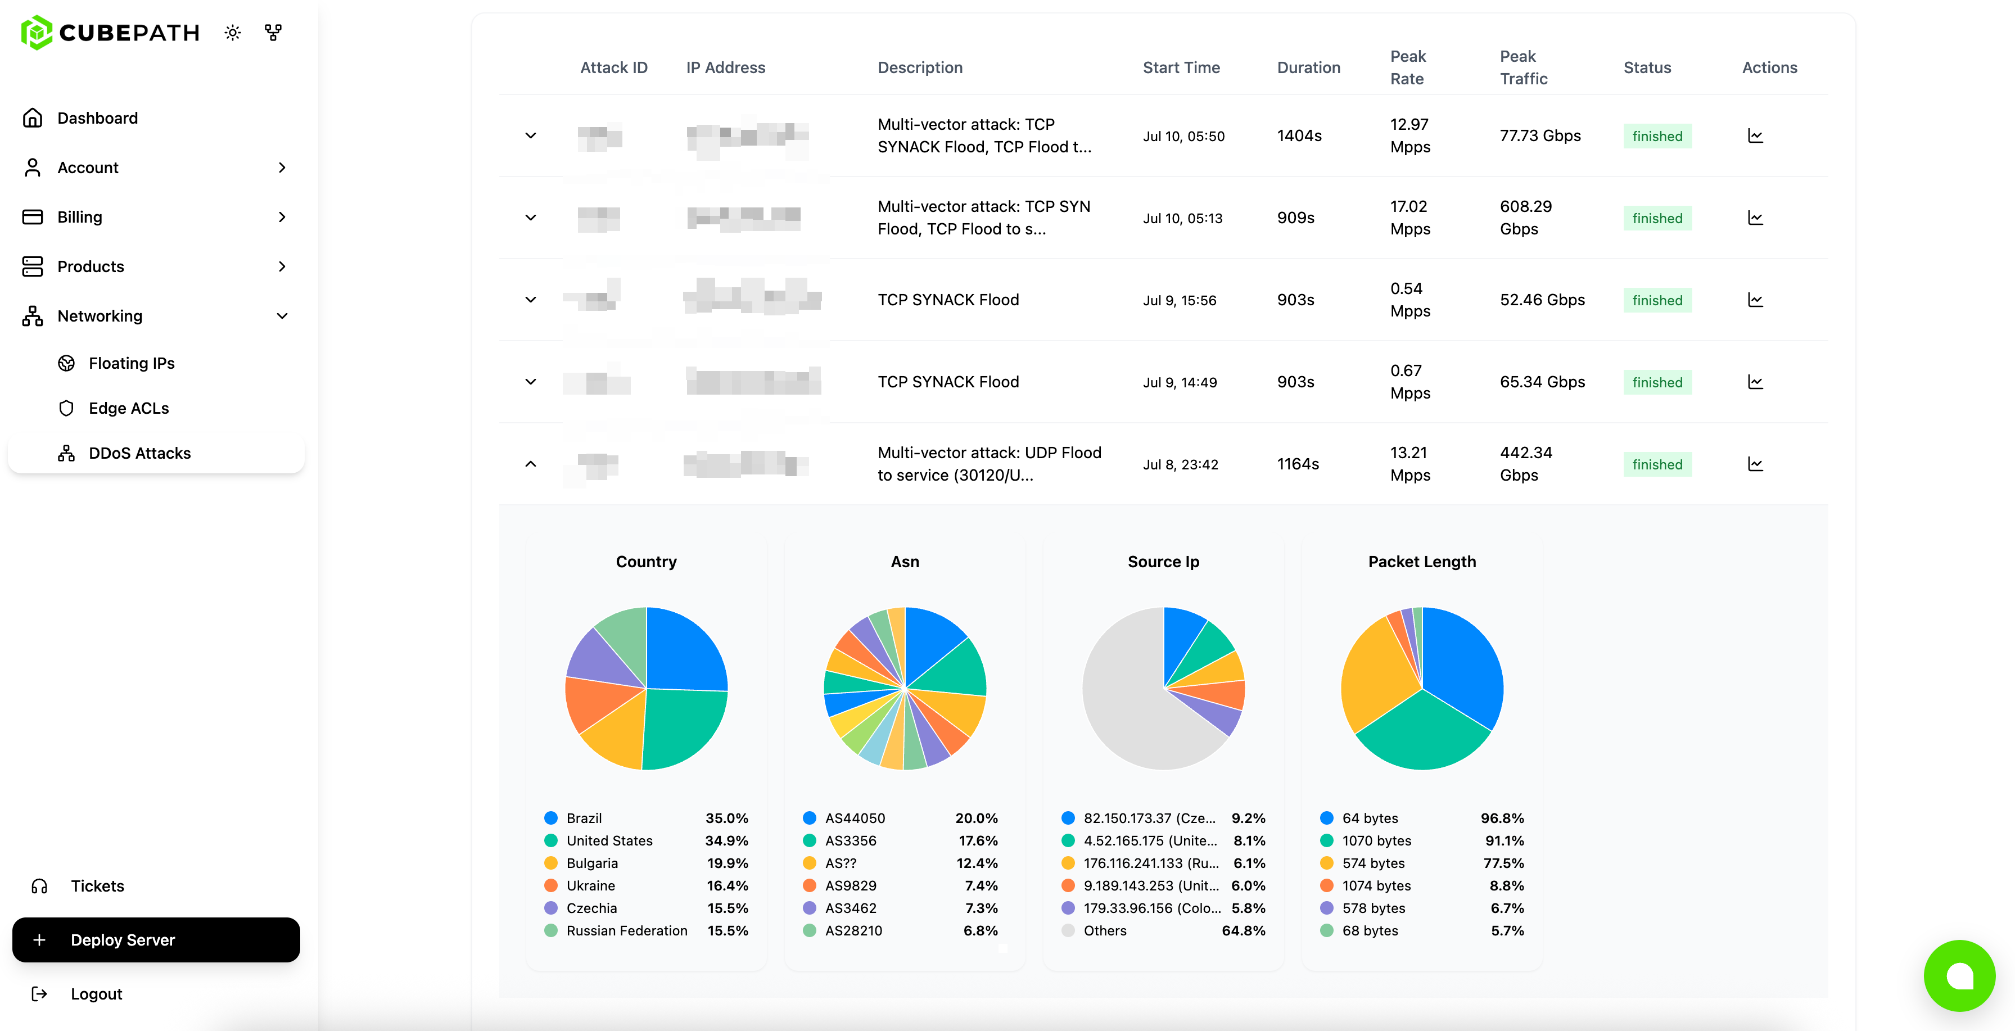Click the DDoS Attacks sidebar icon
Image resolution: width=2015 pixels, height=1031 pixels.
pyautogui.click(x=67, y=453)
